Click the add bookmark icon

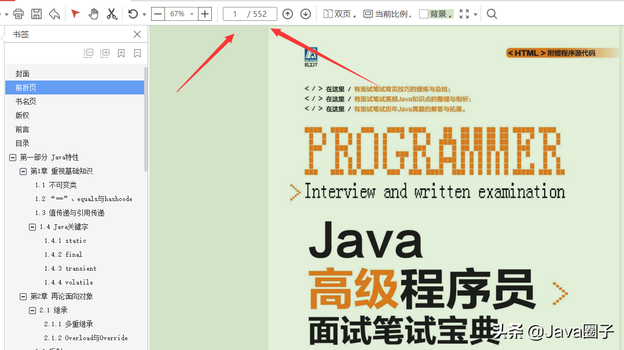[122, 53]
